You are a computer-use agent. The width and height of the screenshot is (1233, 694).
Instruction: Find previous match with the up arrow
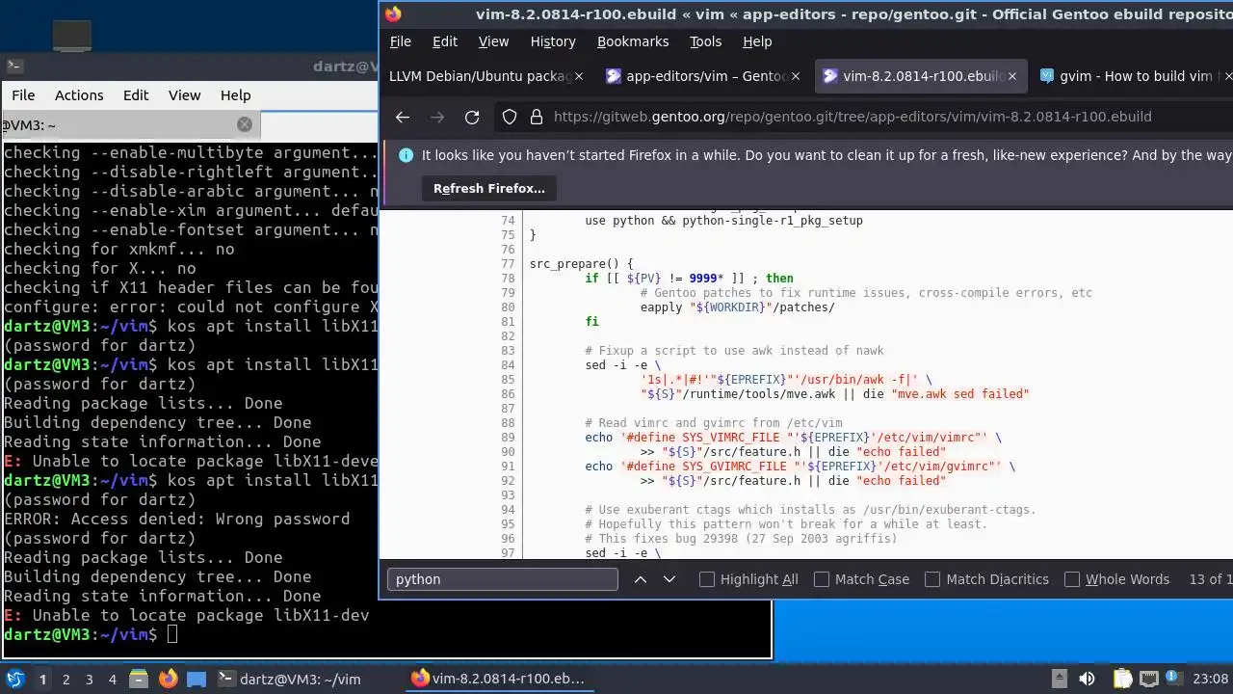(640, 579)
